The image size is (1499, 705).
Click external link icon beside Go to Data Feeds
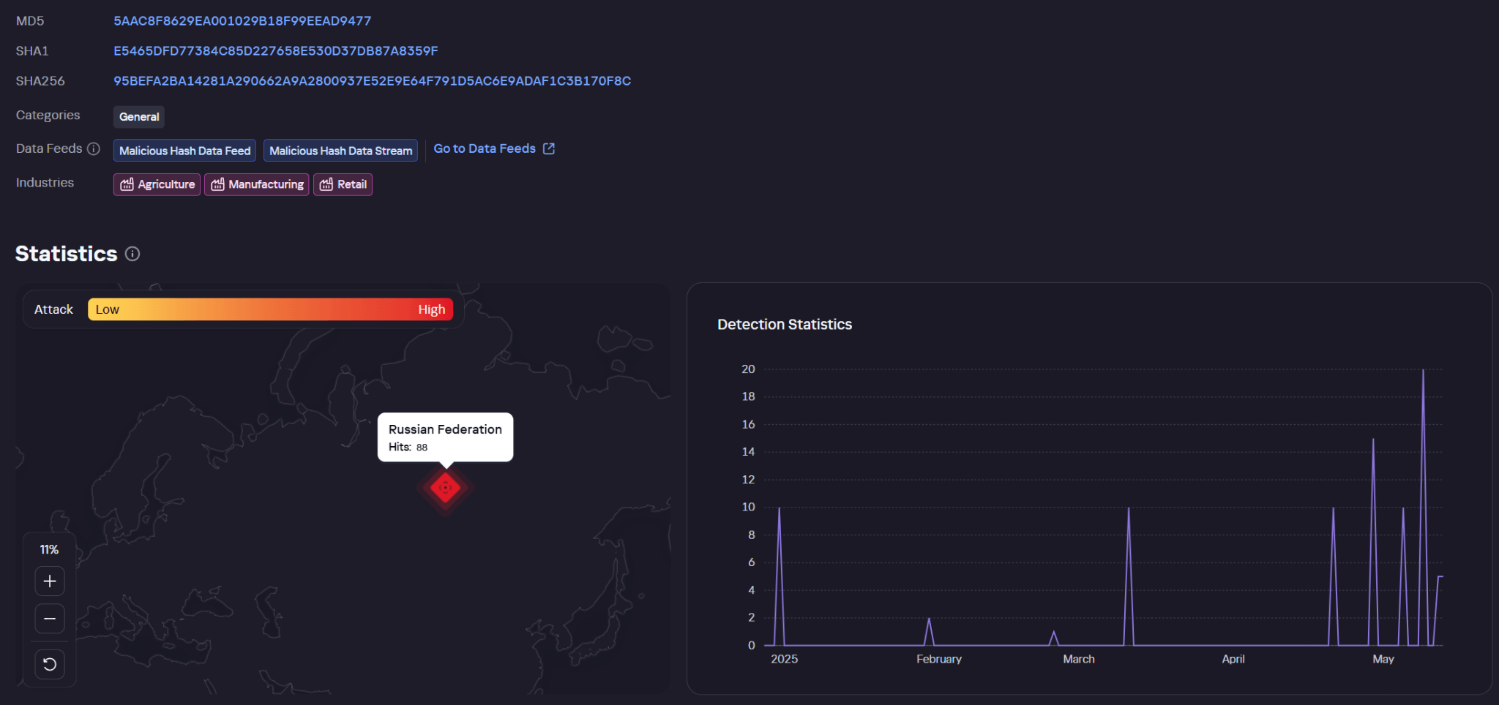point(549,148)
